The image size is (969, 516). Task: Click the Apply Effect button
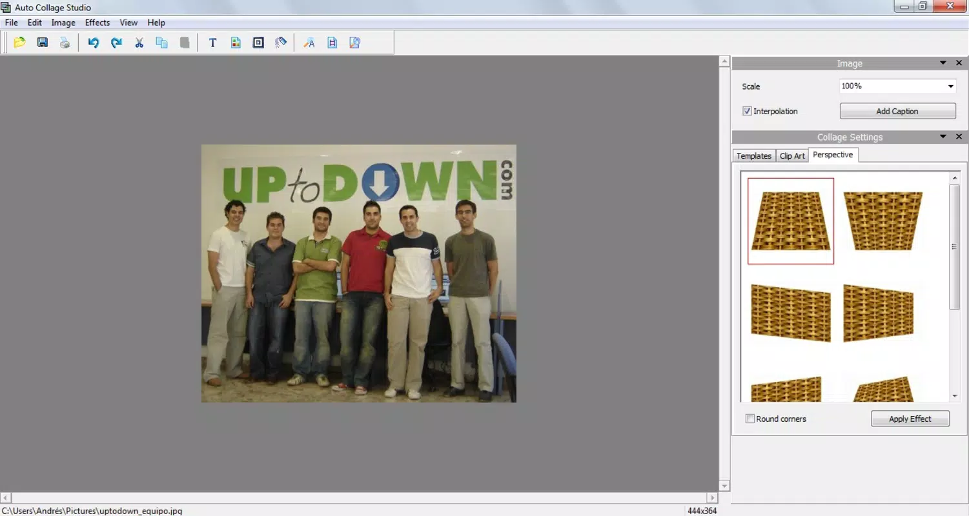910,419
